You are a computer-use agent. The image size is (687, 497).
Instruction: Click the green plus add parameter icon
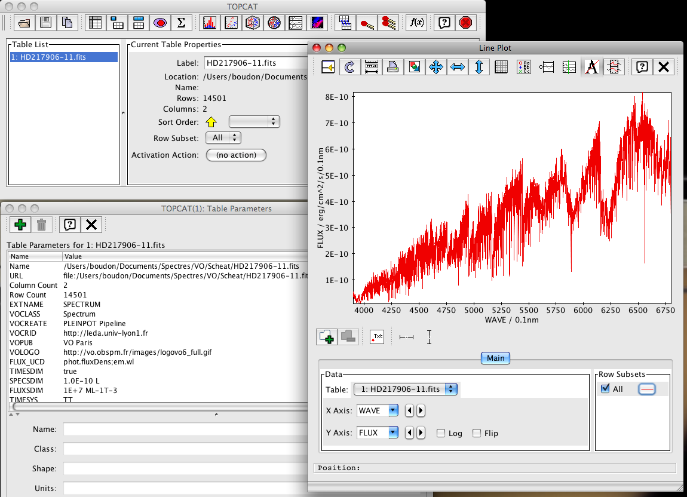click(x=20, y=225)
